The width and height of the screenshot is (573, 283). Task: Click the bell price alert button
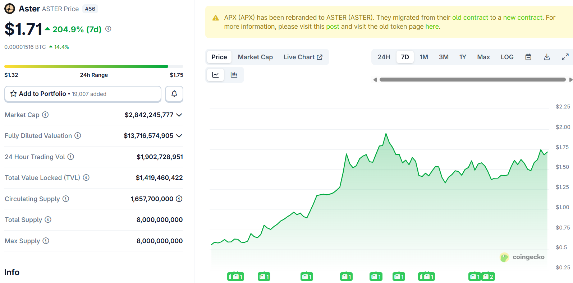click(174, 94)
